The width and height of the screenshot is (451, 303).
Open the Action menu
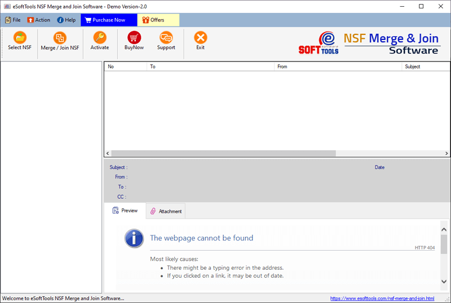(38, 20)
